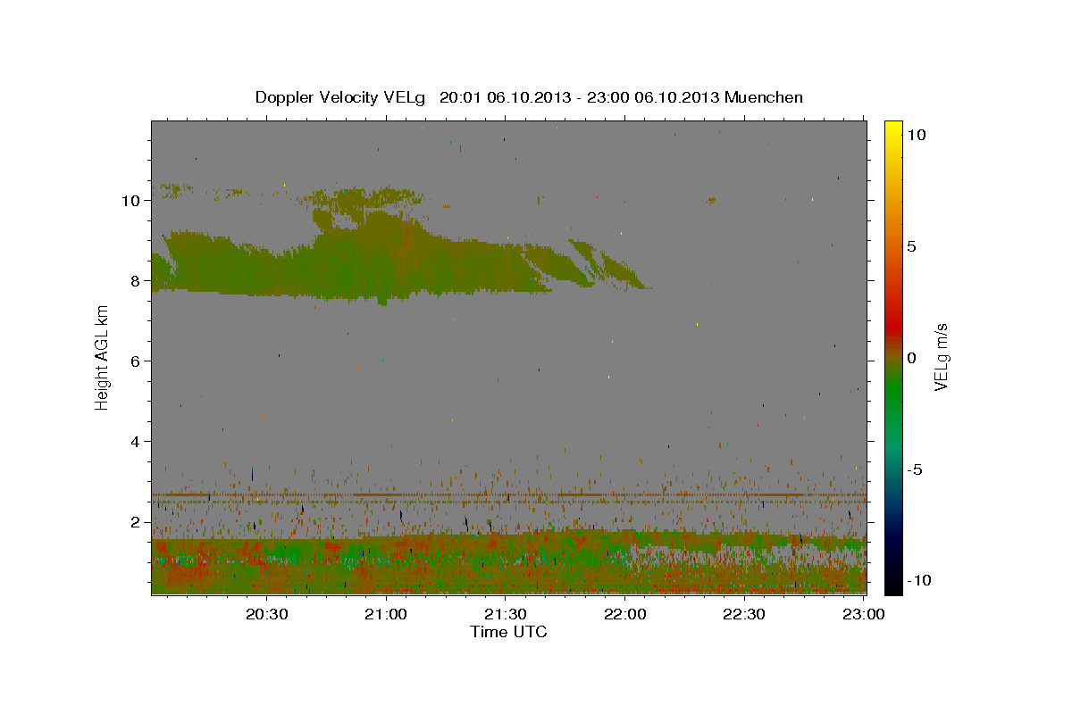Click the colorbar value 0 label
Image resolution: width=1072 pixels, height=714 pixels.
(911, 358)
